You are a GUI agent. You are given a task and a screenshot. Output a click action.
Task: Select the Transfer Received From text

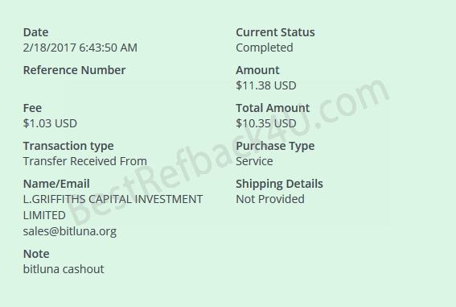pyautogui.click(x=85, y=161)
